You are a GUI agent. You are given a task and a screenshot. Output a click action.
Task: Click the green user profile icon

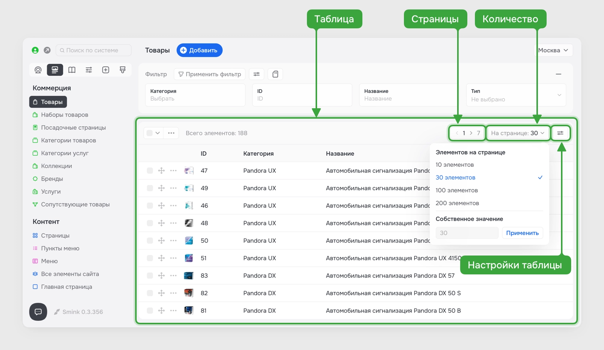35,50
